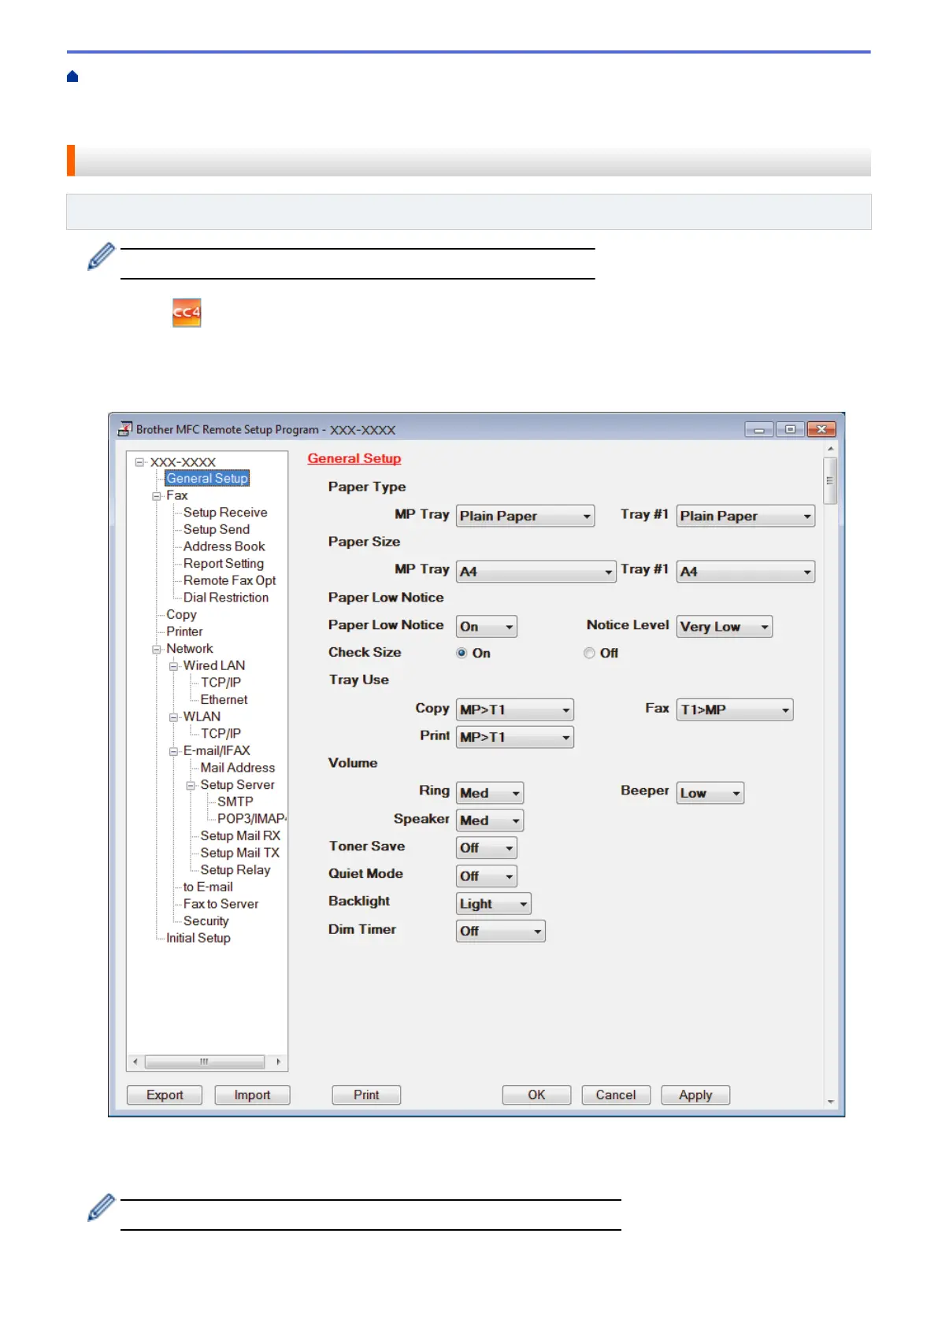Select POP3/IMAP4 in the tree

(x=252, y=819)
